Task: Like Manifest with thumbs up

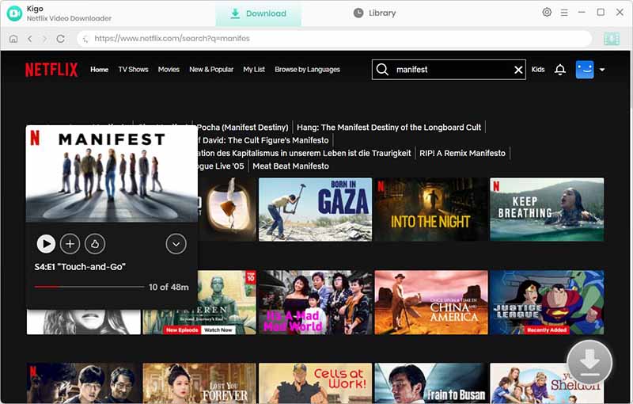Action: pos(95,244)
